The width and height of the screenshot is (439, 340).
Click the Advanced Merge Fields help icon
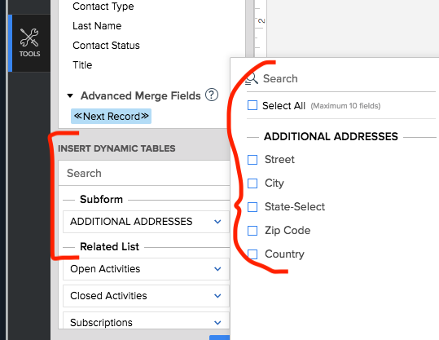(212, 95)
